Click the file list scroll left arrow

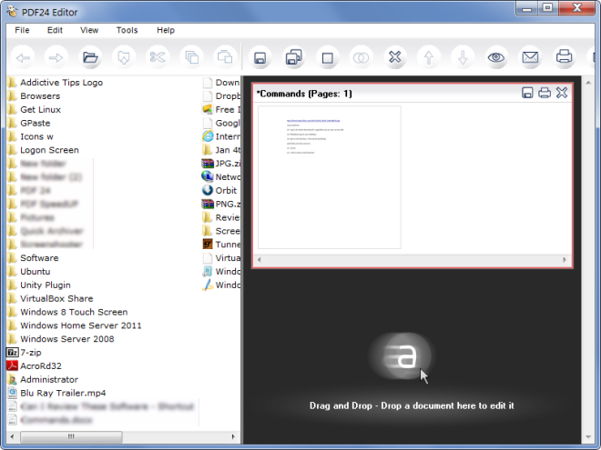pyautogui.click(x=12, y=436)
